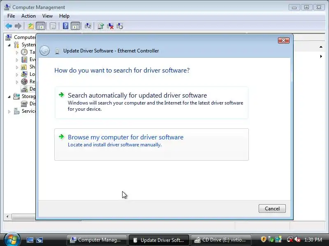
Task: Click the Switch between windows quick launch icon
Action: (39, 240)
